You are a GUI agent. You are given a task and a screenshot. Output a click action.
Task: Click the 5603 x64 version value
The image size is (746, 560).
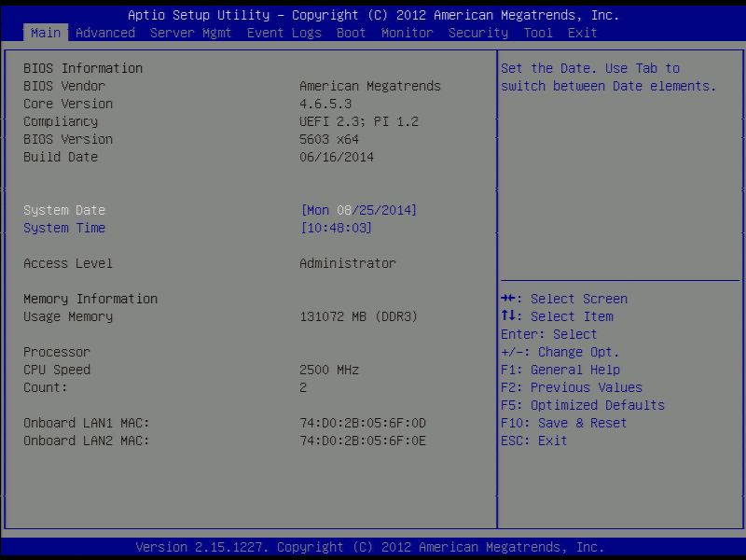point(329,139)
